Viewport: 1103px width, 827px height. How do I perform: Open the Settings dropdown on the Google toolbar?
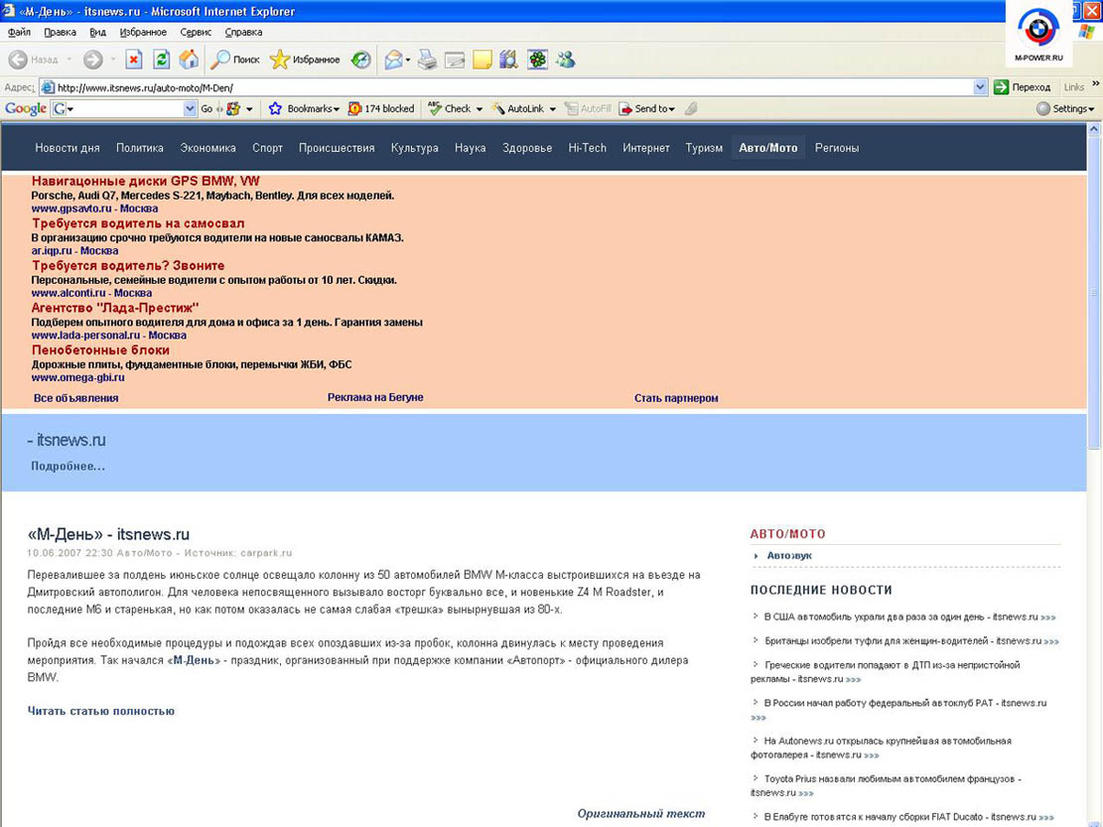point(1065,108)
